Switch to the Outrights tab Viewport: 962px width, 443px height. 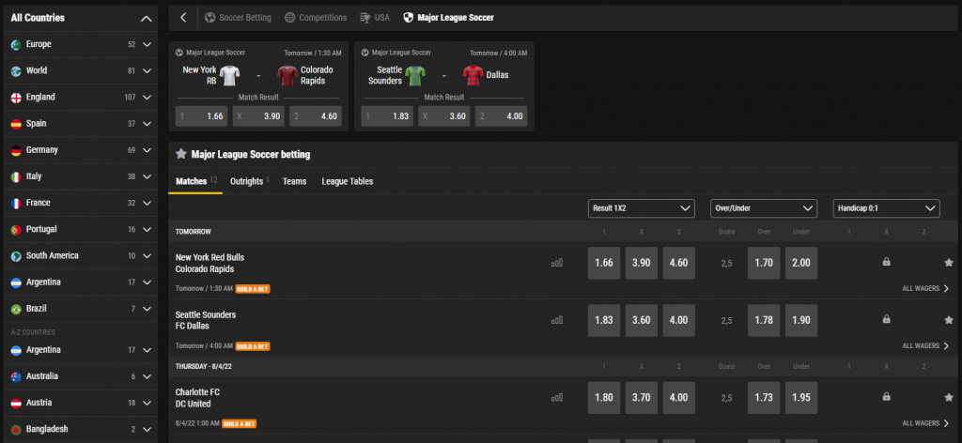pyautogui.click(x=249, y=181)
